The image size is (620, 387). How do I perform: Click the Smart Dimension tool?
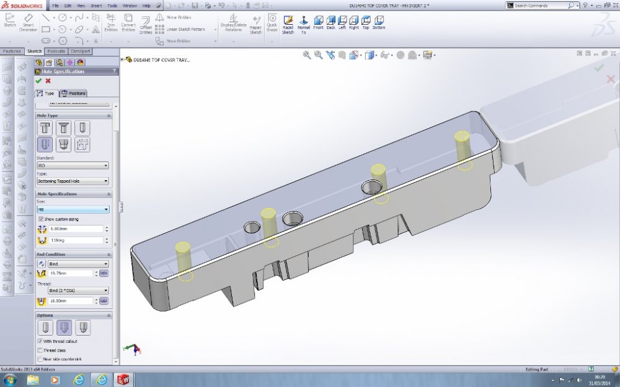pos(27,23)
